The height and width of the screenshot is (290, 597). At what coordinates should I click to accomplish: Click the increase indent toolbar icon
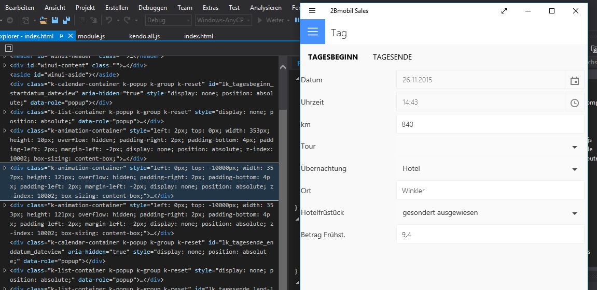click(x=93, y=20)
